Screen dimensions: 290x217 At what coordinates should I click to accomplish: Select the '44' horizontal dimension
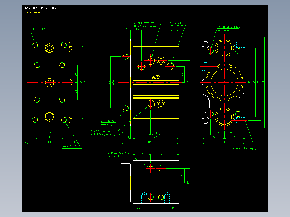49,132
